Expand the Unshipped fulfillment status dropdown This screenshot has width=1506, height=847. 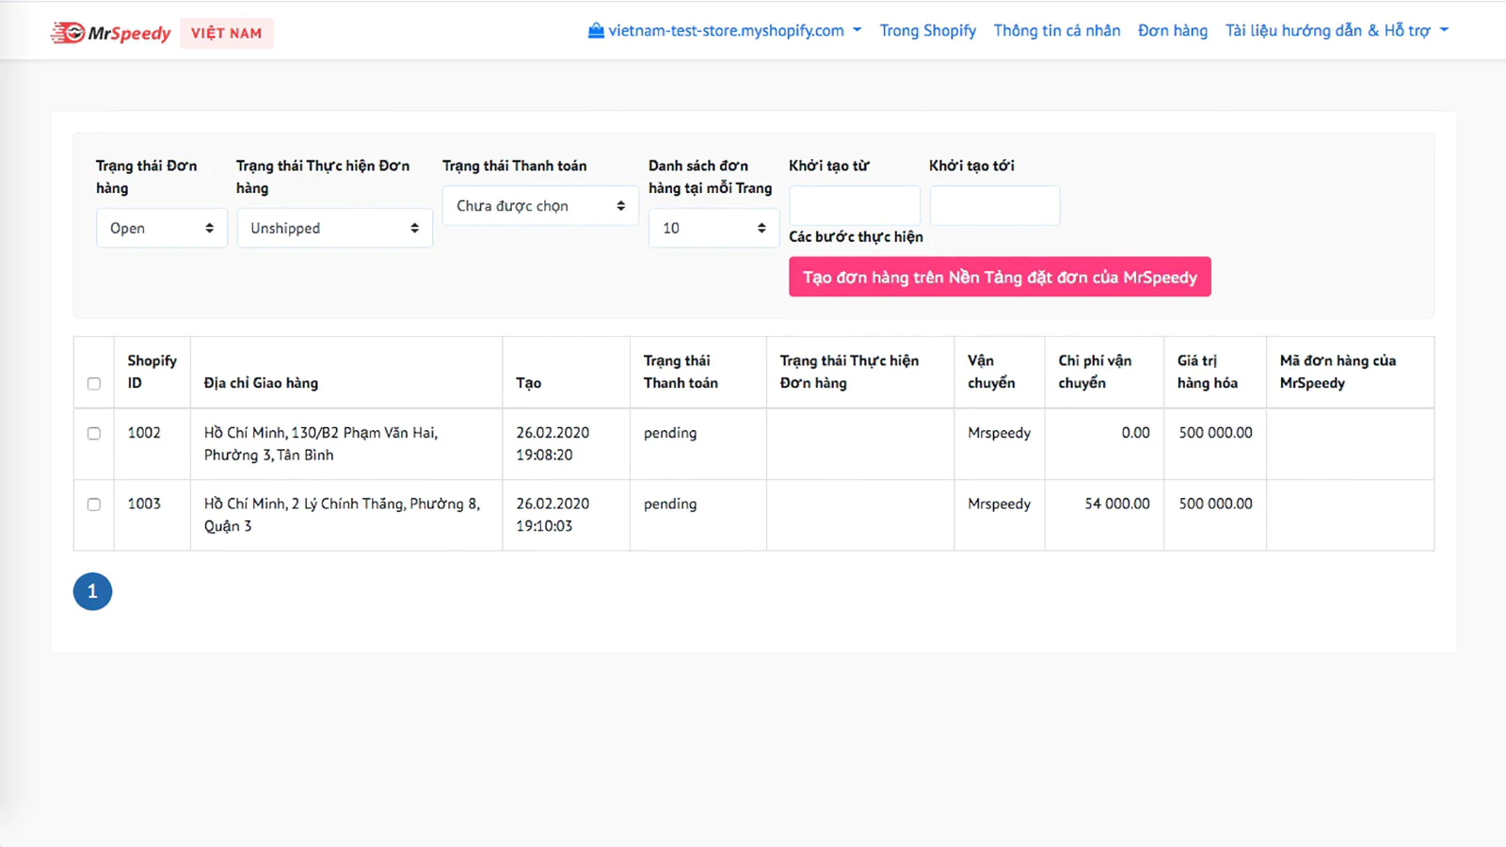[x=334, y=228]
